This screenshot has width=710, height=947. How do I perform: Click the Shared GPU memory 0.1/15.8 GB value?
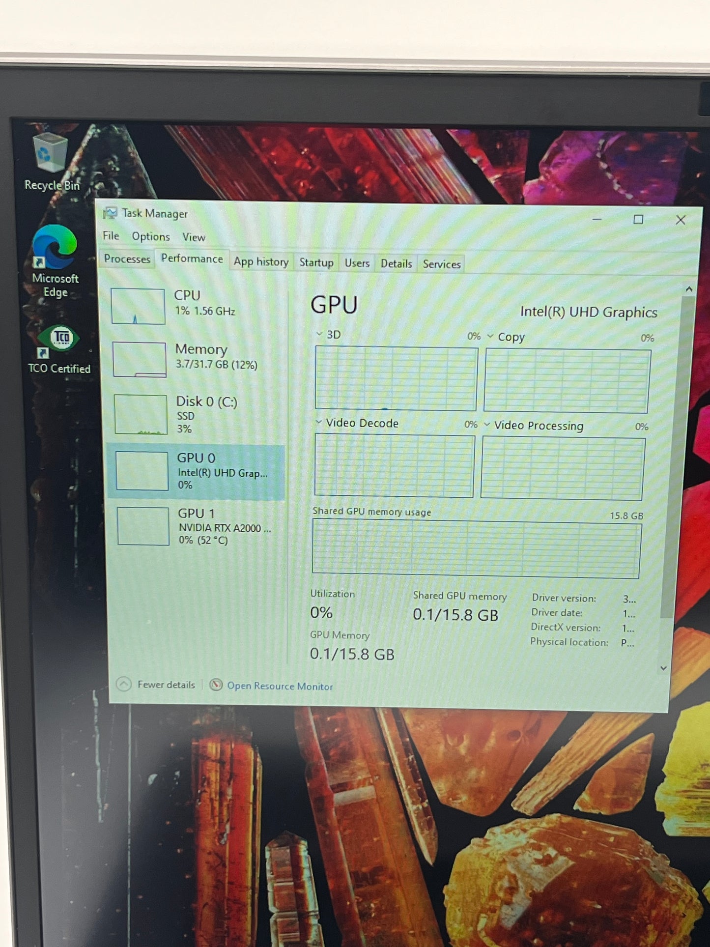(x=455, y=615)
